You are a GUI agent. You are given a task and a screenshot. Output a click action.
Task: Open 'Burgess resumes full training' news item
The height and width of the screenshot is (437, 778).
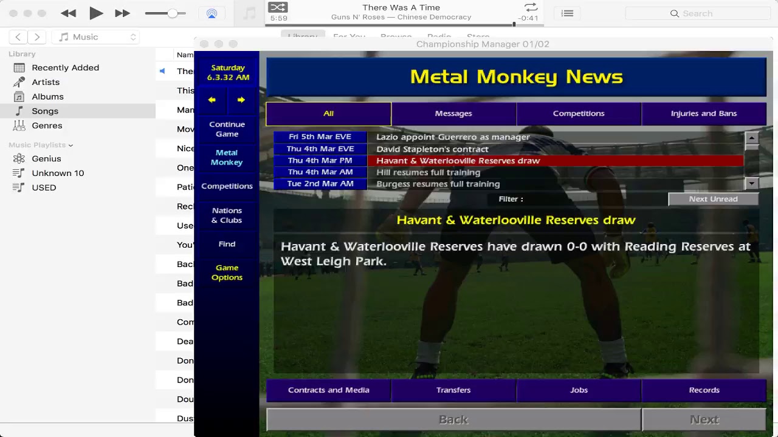coord(509,184)
